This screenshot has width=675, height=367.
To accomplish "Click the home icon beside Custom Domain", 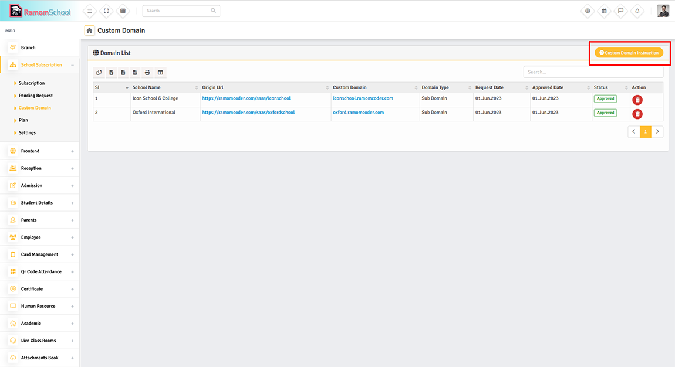I will [x=89, y=30].
